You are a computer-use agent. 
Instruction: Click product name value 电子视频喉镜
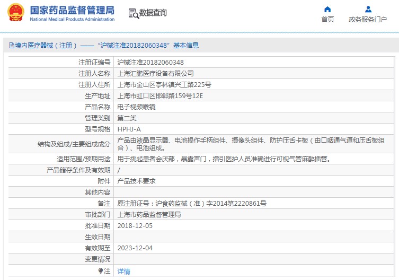136,107
